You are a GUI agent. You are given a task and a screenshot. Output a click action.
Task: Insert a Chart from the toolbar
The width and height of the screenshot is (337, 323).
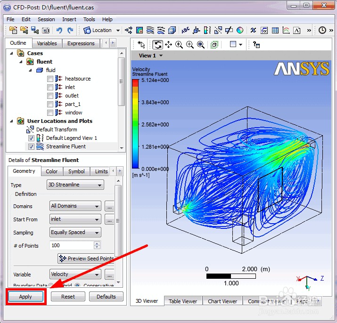pyautogui.click(x=286, y=30)
